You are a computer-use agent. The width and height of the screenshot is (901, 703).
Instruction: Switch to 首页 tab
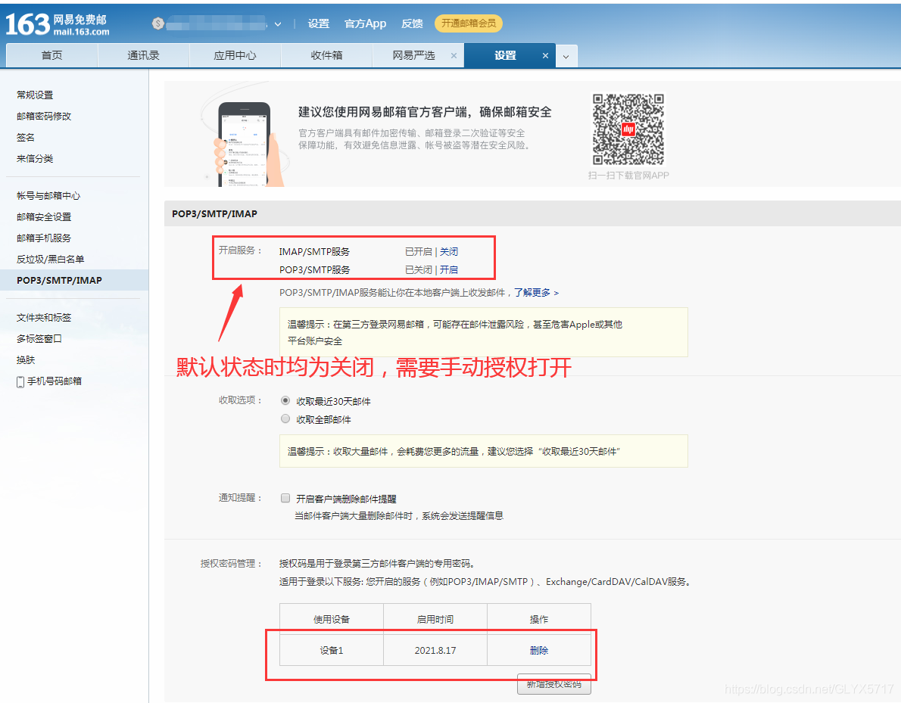click(51, 56)
